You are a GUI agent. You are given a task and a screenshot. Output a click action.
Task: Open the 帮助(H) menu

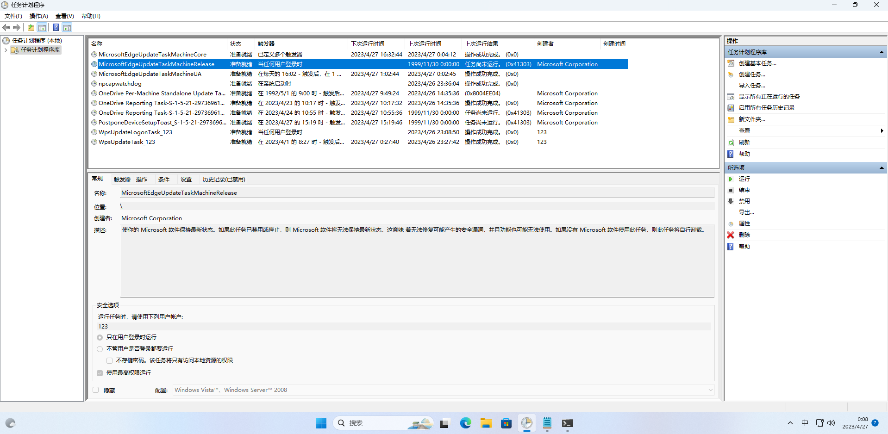point(91,16)
